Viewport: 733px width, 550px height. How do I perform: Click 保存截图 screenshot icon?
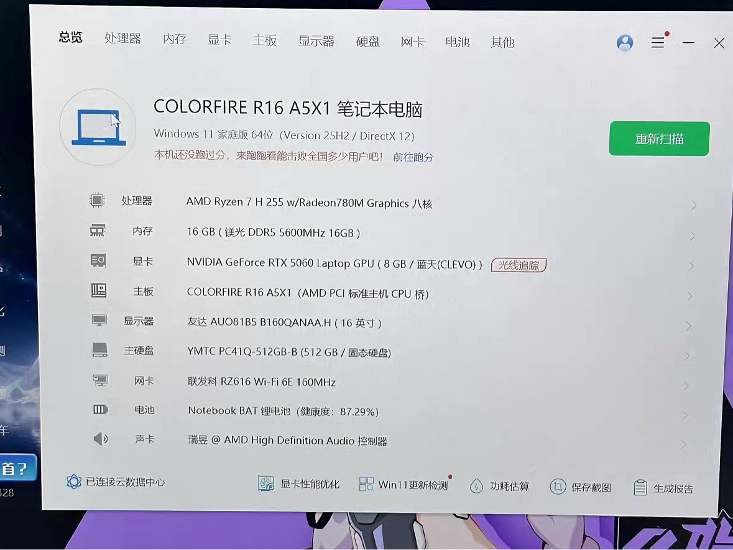[x=558, y=487]
